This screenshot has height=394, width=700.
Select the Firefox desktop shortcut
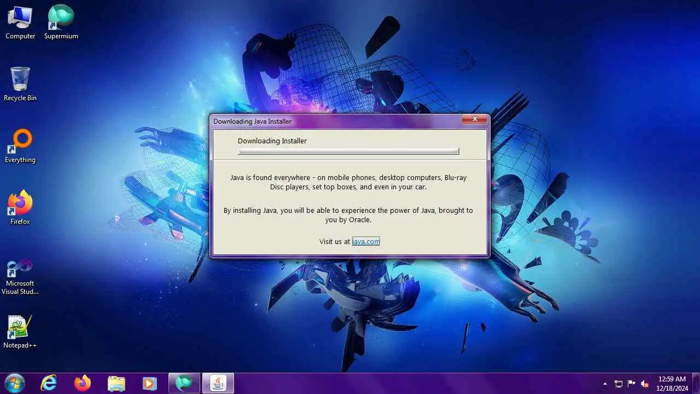click(x=20, y=208)
